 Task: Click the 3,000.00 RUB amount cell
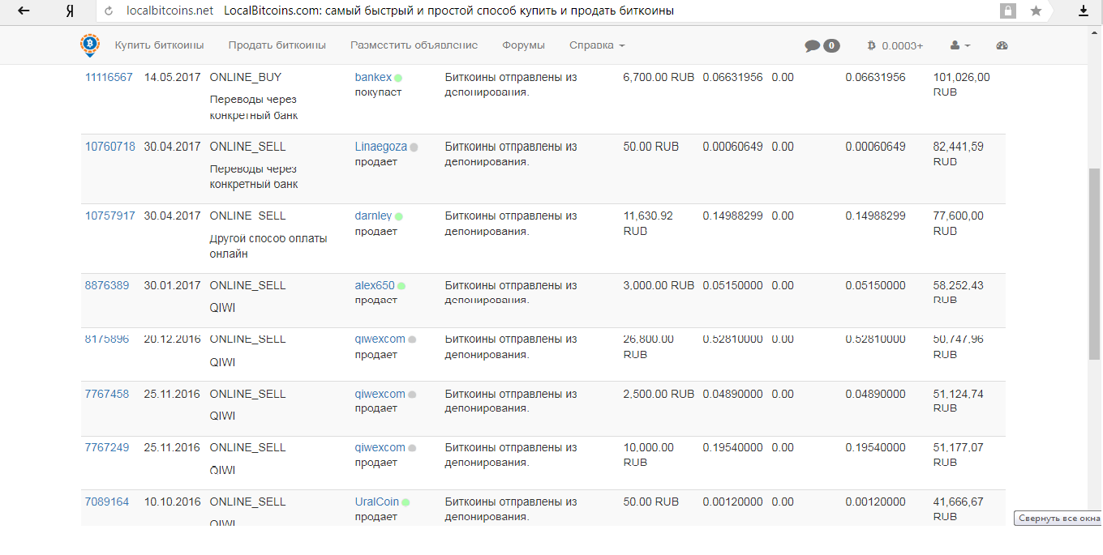point(659,285)
